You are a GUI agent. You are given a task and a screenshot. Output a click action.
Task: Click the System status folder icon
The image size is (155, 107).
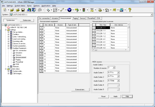(x=8, y=69)
